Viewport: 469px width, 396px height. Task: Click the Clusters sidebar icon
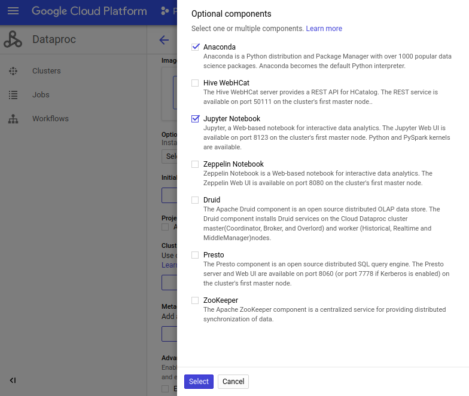coord(13,70)
